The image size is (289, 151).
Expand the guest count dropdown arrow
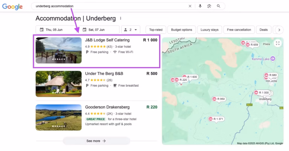[x=135, y=30]
